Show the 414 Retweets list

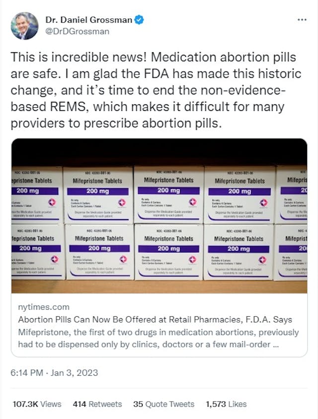pos(97,404)
